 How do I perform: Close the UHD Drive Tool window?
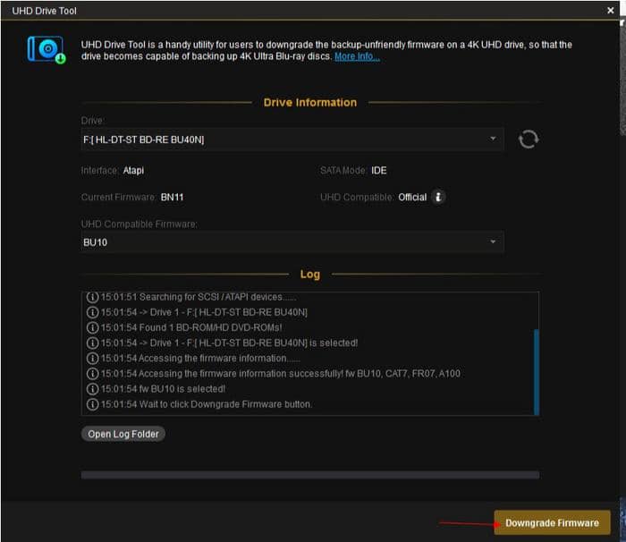(x=611, y=11)
